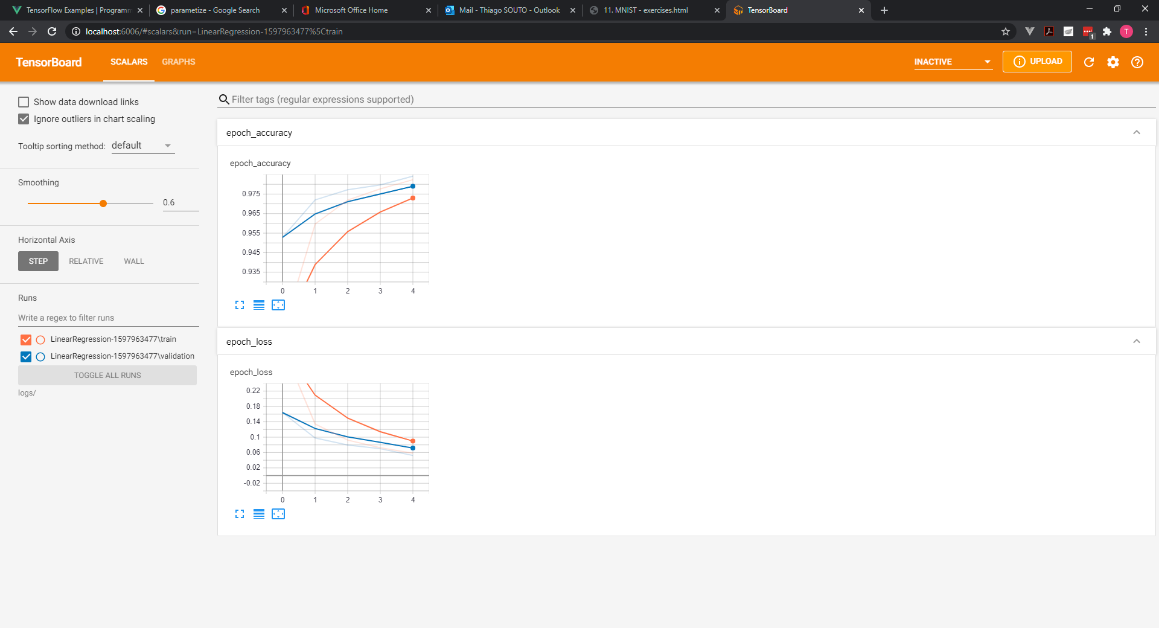
Task: Fit epoch_accuracy chart domain to data
Action: 278,305
